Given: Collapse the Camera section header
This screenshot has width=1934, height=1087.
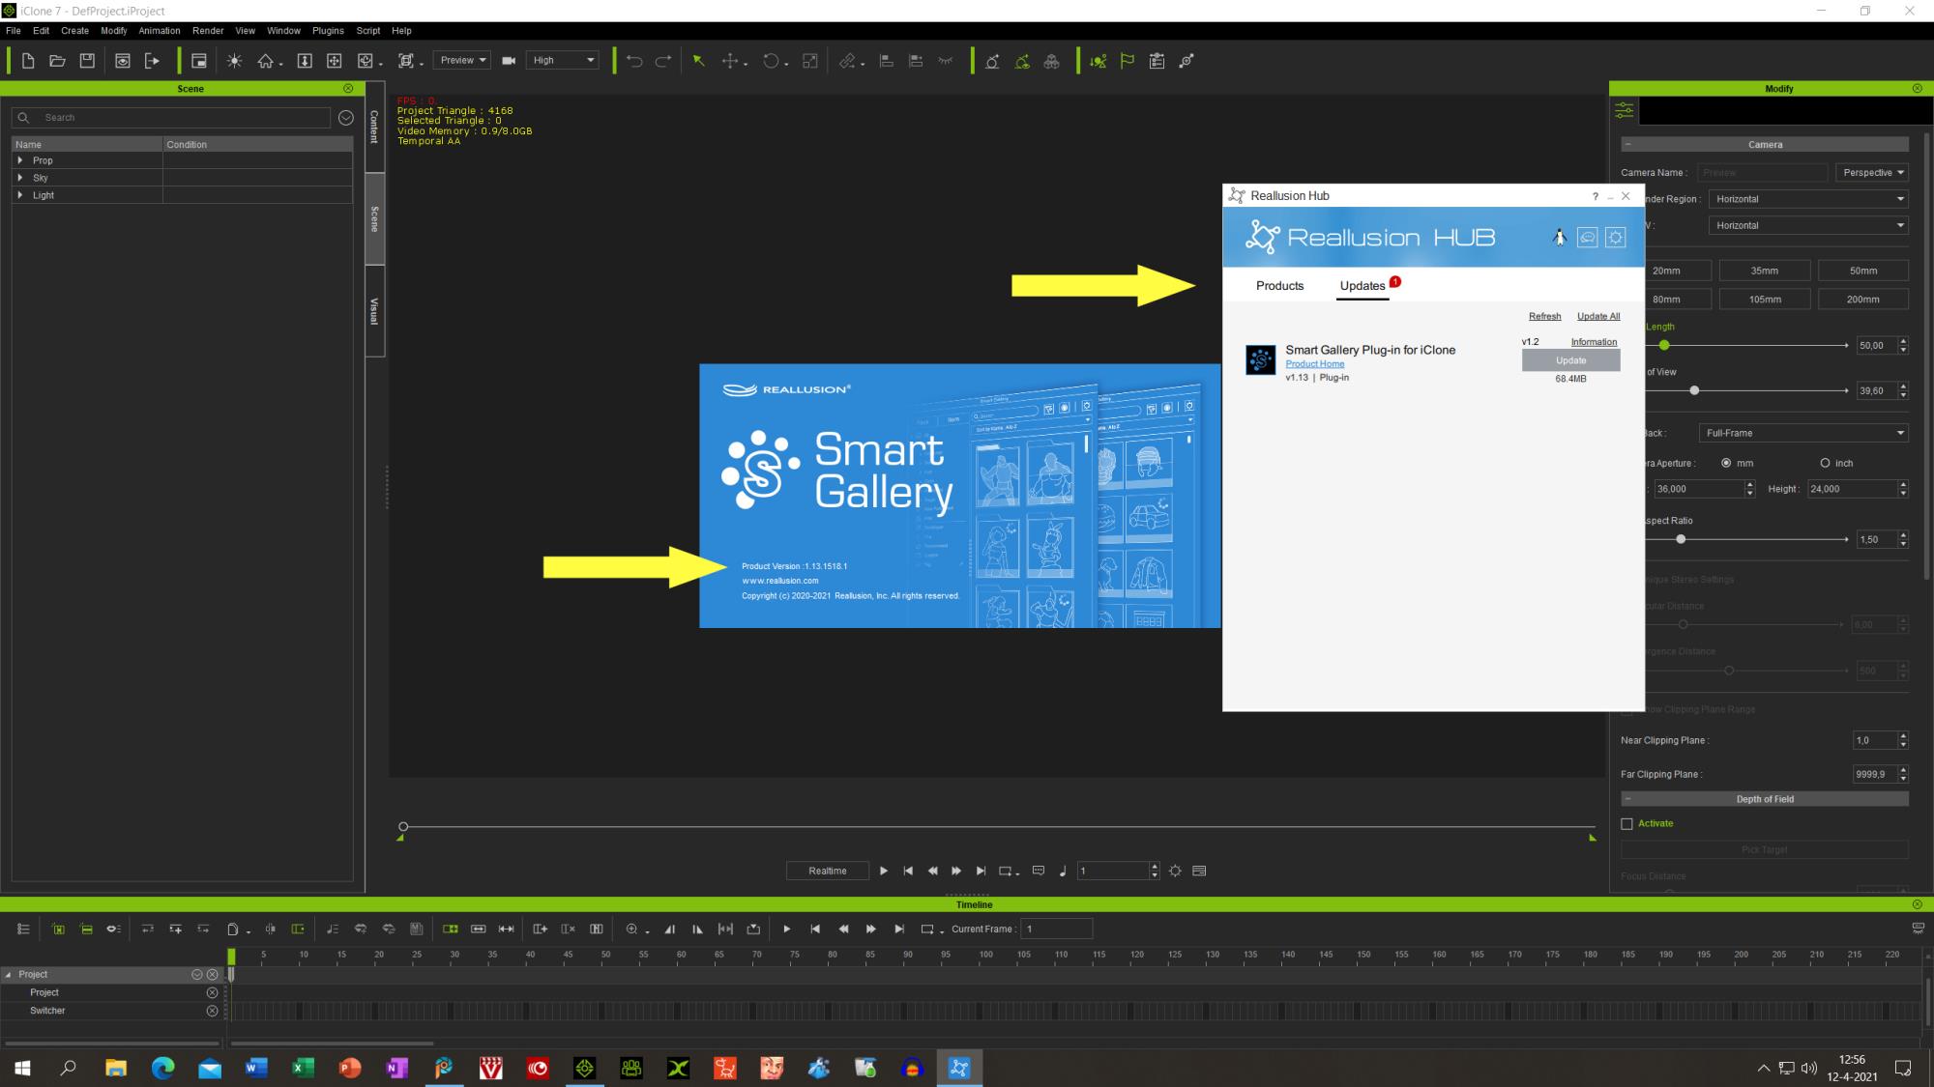Looking at the screenshot, I should point(1628,145).
